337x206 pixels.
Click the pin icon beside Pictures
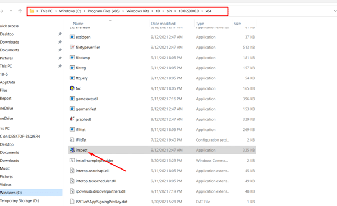(x=60, y=58)
